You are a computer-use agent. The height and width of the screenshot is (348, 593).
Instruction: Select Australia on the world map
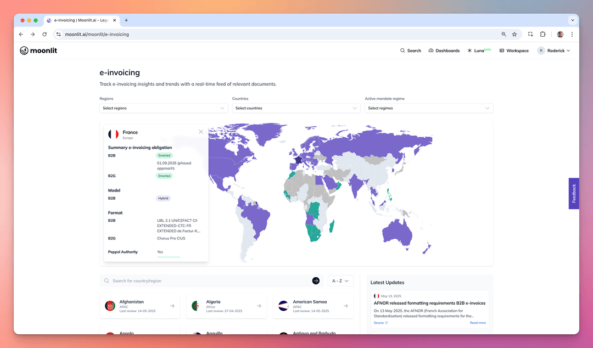tap(397, 233)
